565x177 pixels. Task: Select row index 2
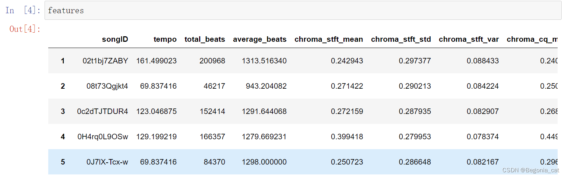click(63, 86)
